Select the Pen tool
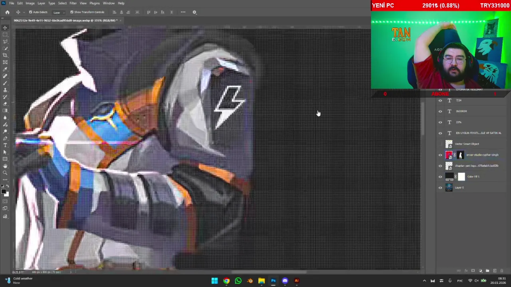The width and height of the screenshot is (511, 287). click(5, 138)
